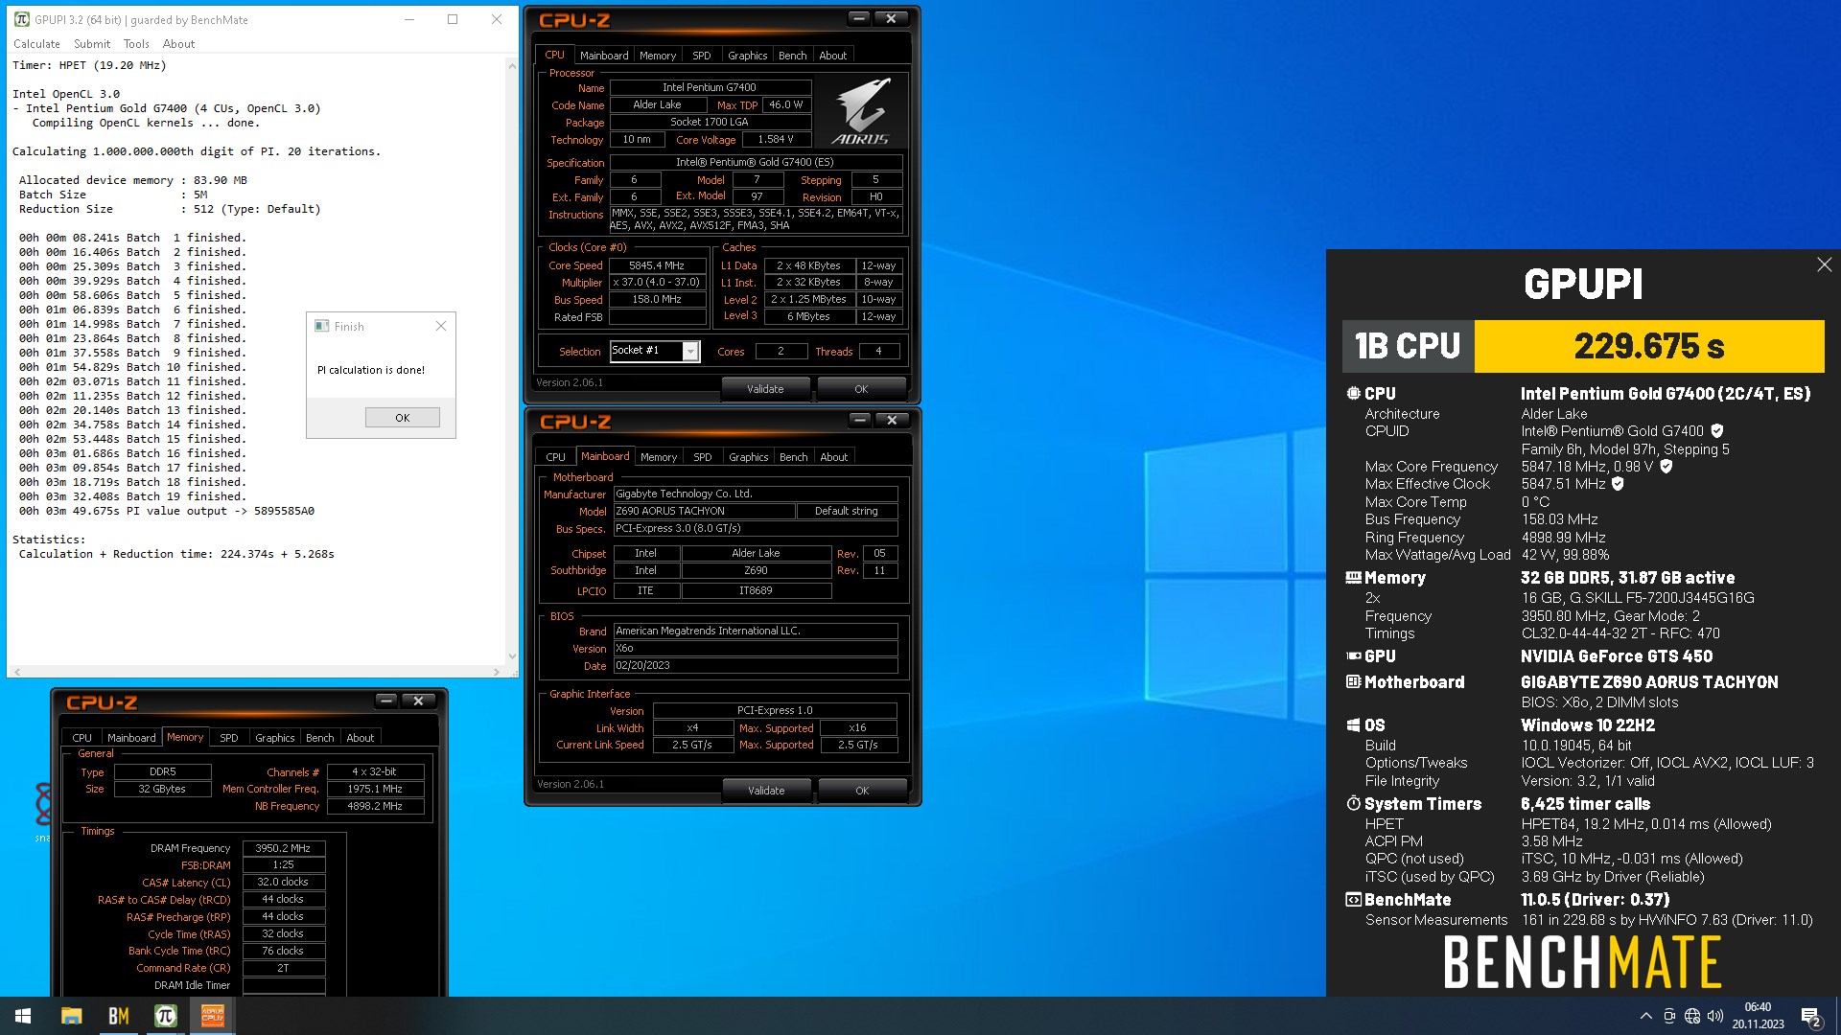Click the DRAM Frequency value 3950.2 MHz
This screenshot has width=1841, height=1035.
point(284,848)
